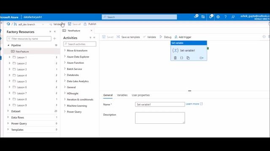Screen dimensions: 270x151
Task: Open the Learn more link
Action: point(194,104)
